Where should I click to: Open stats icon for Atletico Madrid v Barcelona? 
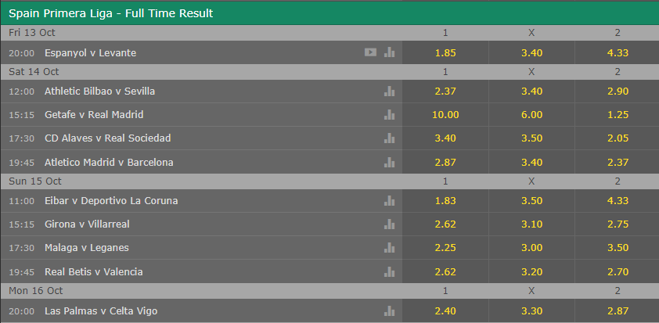(389, 162)
